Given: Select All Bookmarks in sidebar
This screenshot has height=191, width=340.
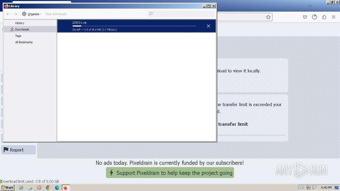Looking at the screenshot, I should click(x=24, y=42).
